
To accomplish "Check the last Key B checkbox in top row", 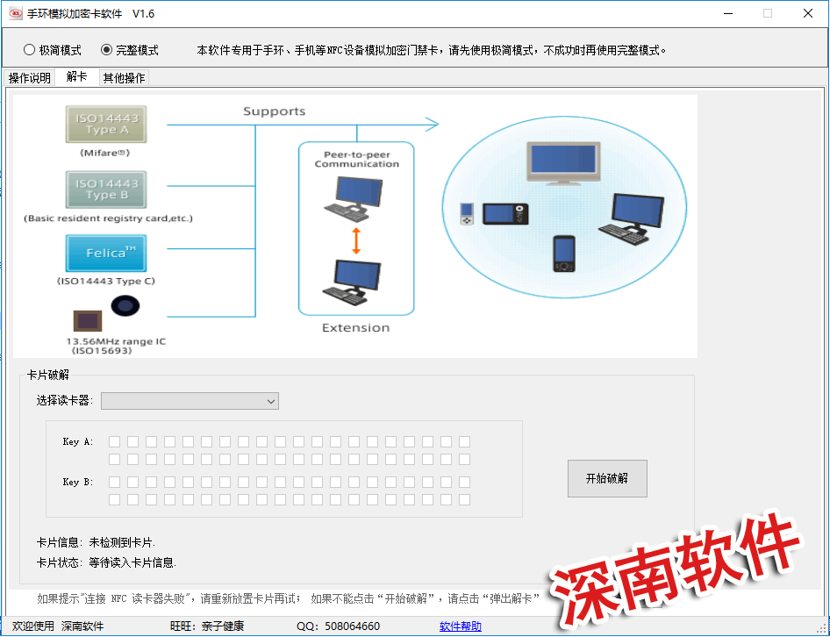I will click(x=464, y=482).
